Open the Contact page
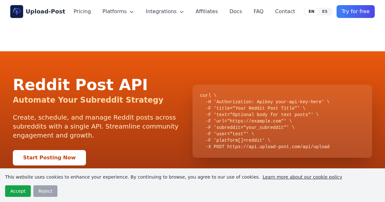The image size is (385, 202). [285, 11]
